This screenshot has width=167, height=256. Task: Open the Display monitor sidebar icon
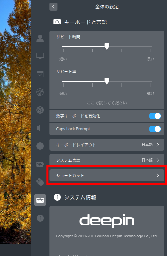point(40,56)
